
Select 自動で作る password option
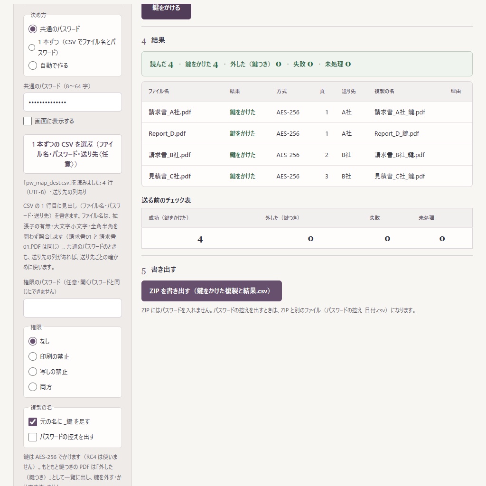[33, 65]
